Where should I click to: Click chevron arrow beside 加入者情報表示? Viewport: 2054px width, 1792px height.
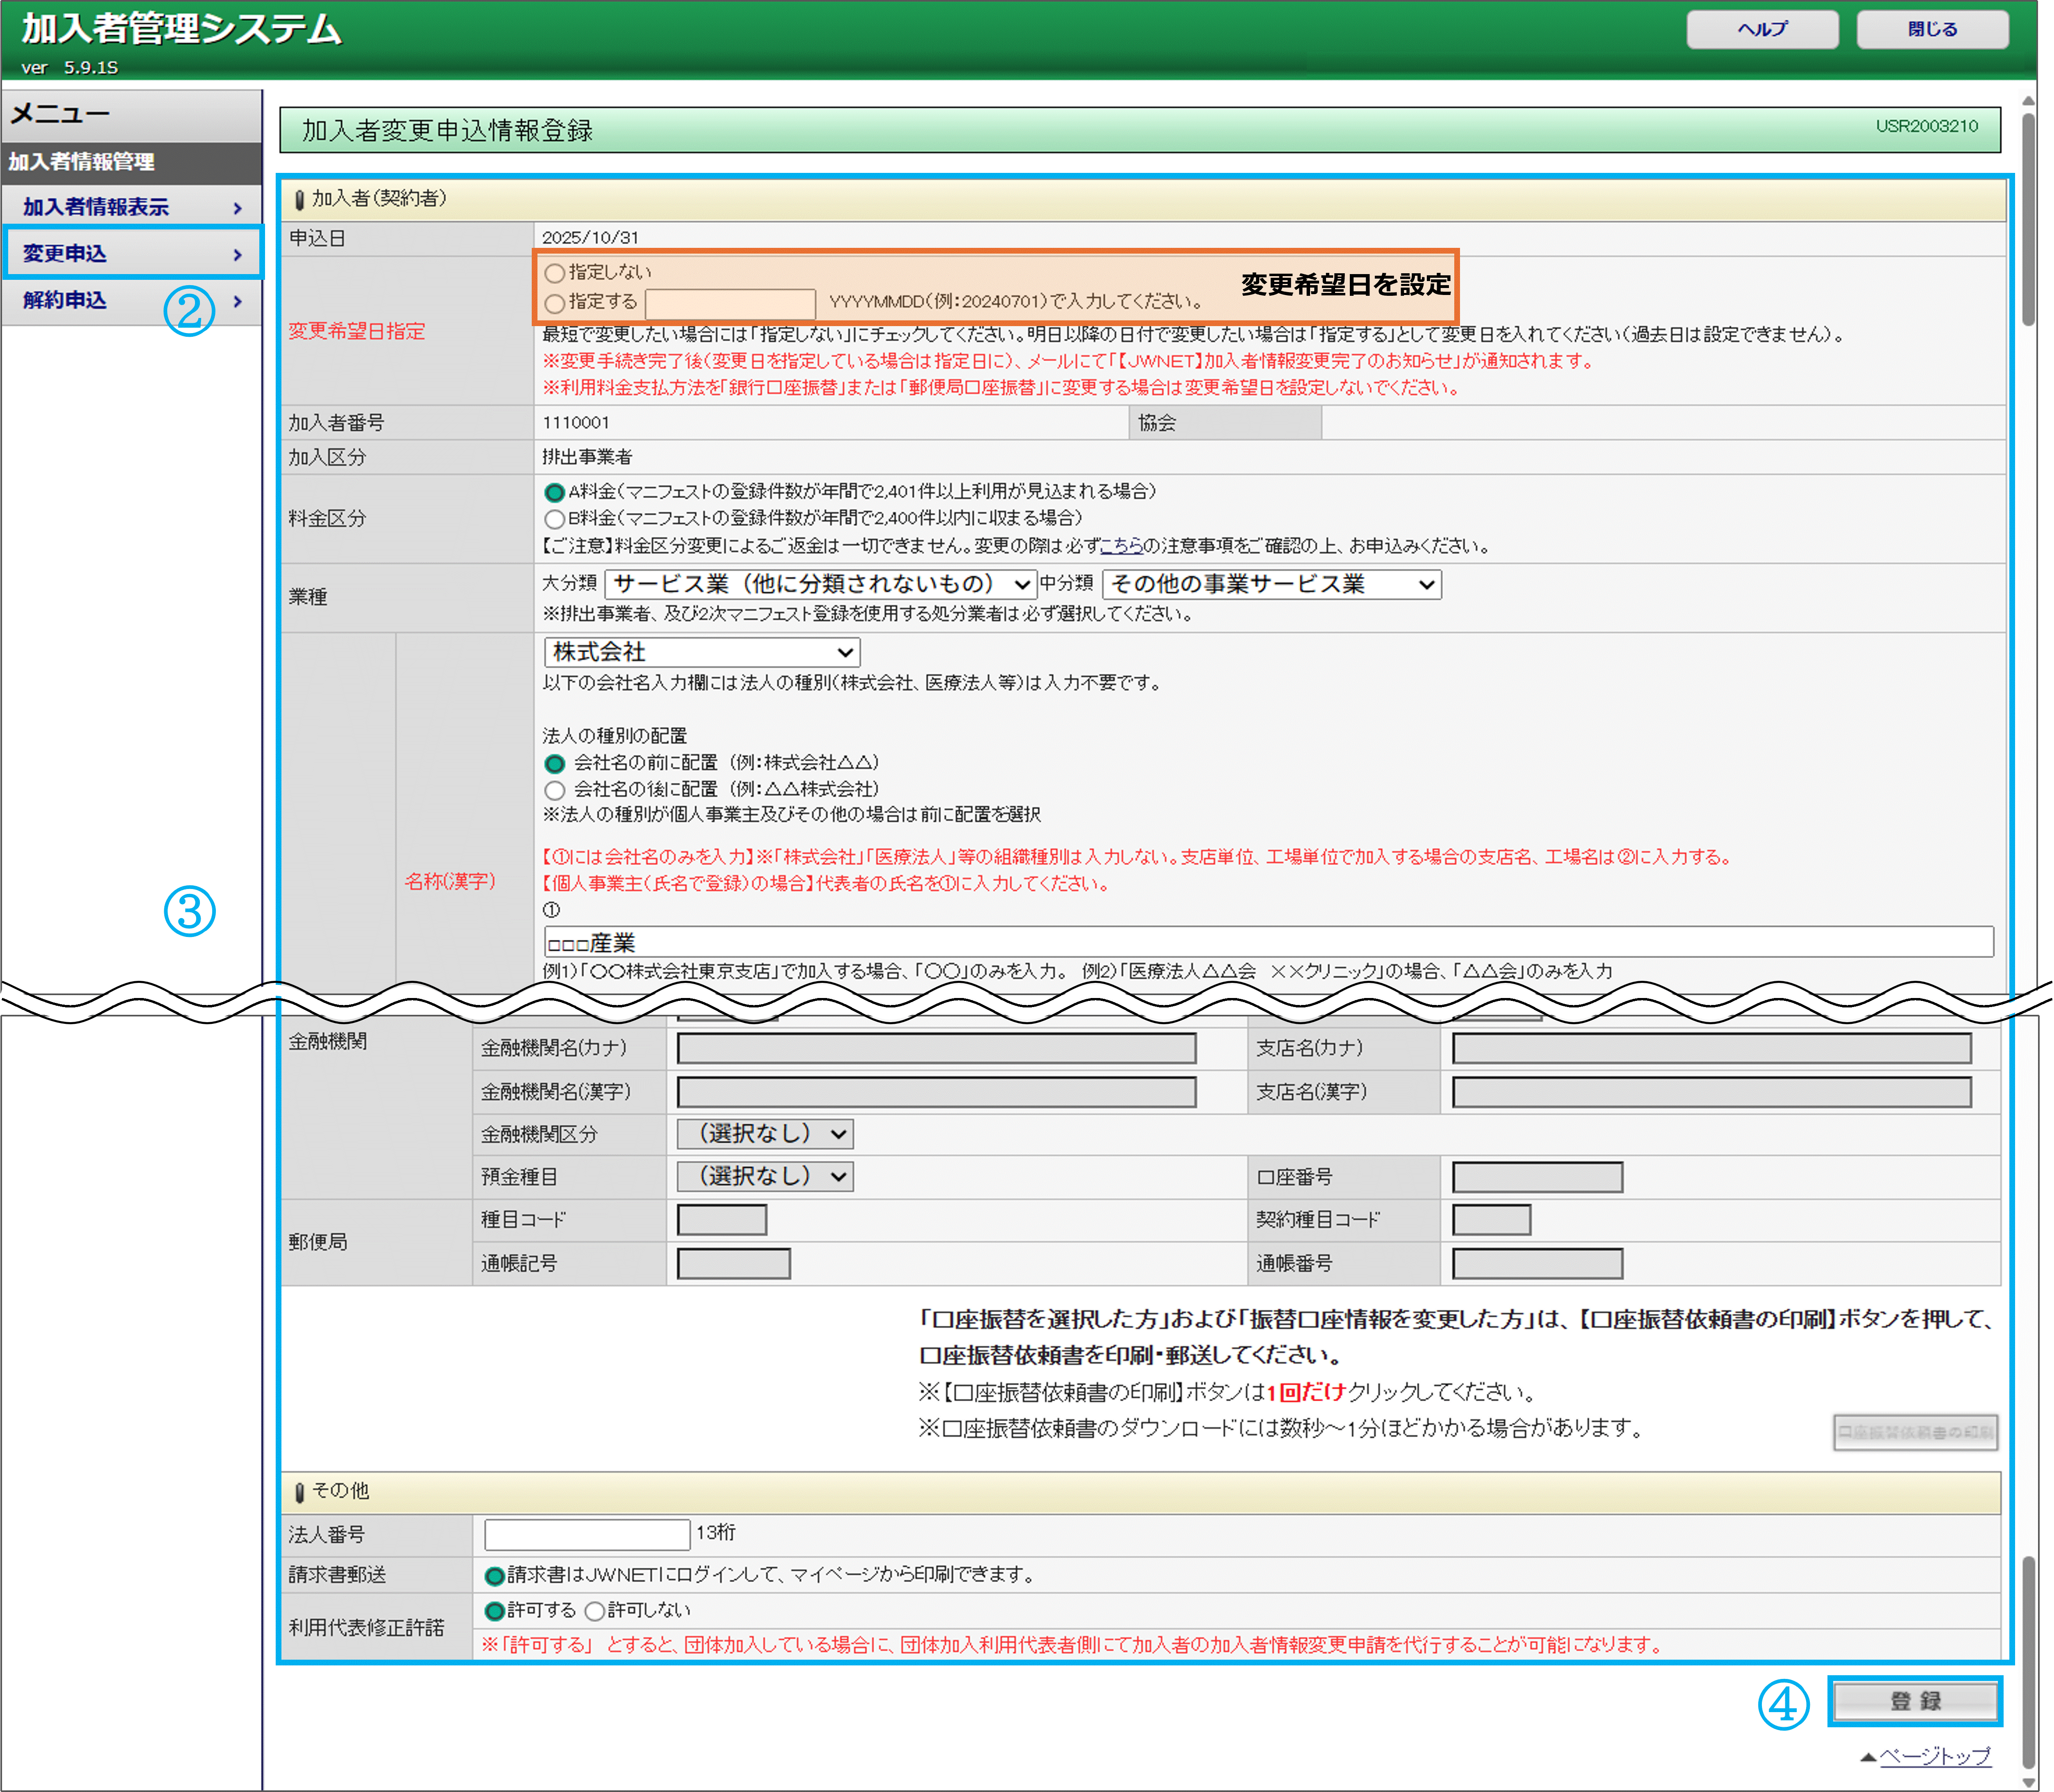click(x=237, y=208)
